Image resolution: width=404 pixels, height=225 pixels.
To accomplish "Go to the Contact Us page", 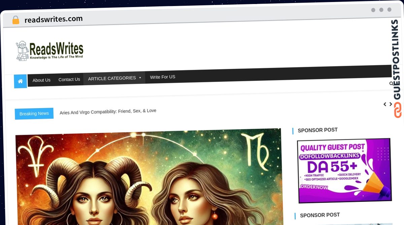I will (x=69, y=80).
